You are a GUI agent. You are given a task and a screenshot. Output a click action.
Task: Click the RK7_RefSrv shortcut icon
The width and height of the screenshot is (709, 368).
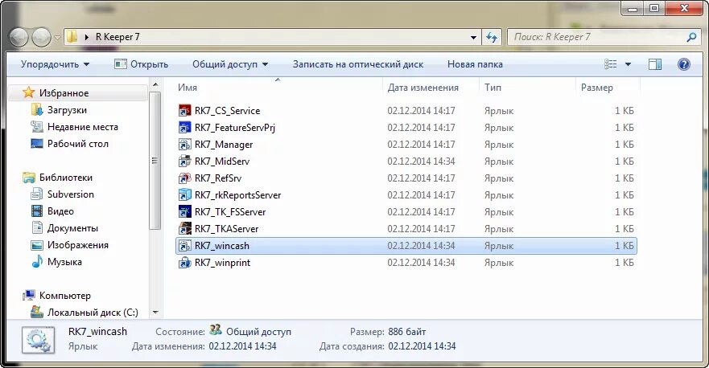[x=184, y=178]
